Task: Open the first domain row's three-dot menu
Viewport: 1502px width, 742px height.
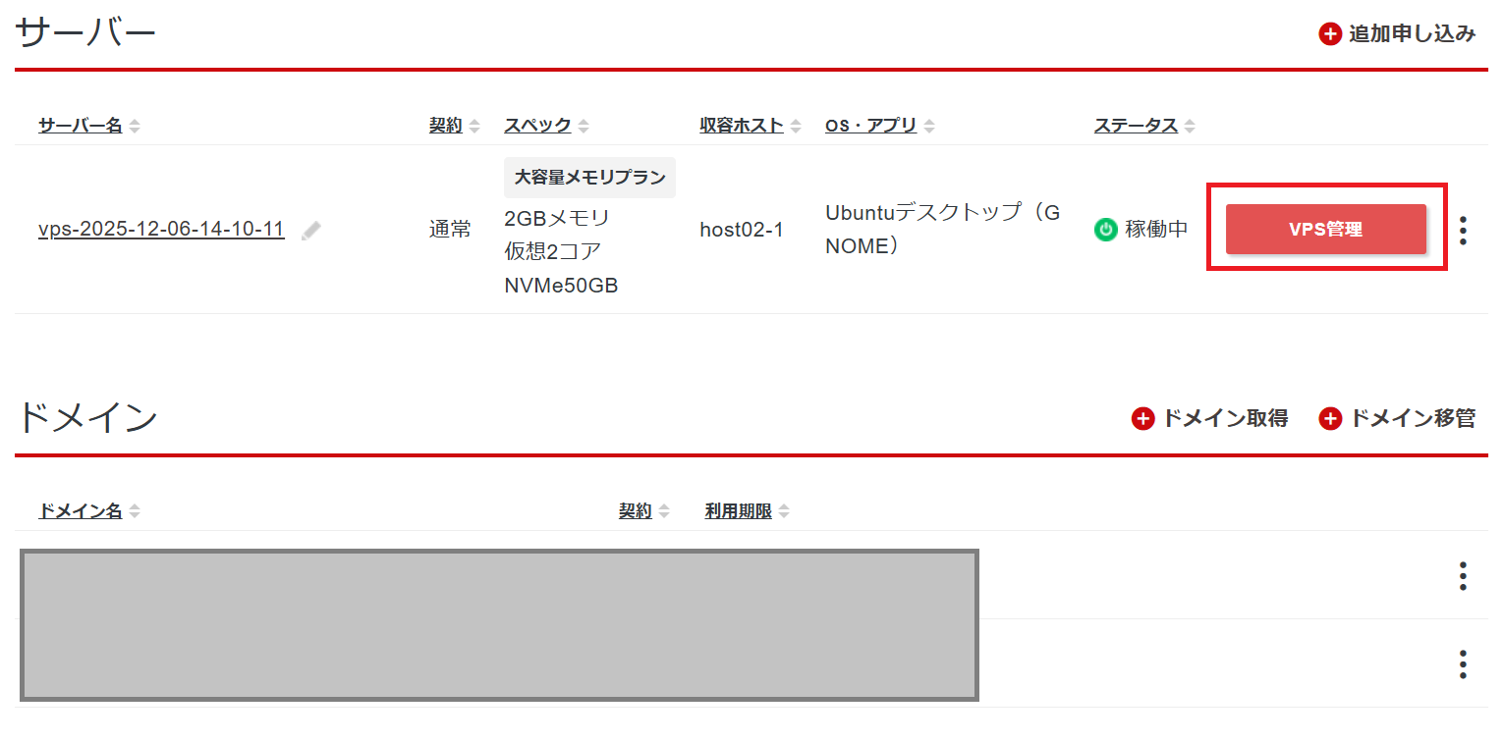Action: pos(1463,576)
